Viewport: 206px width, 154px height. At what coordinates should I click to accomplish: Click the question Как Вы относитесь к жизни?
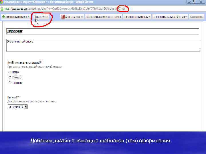tap(24, 62)
